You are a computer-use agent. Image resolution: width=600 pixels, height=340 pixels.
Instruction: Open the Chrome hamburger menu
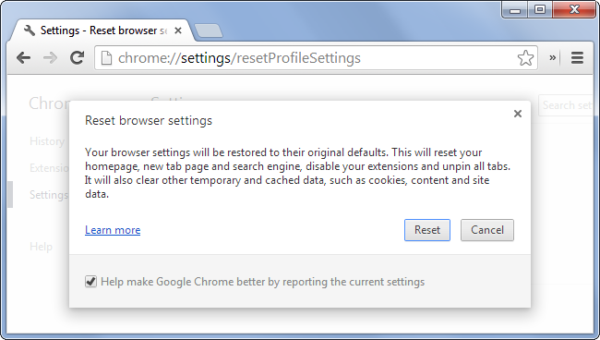coord(577,58)
